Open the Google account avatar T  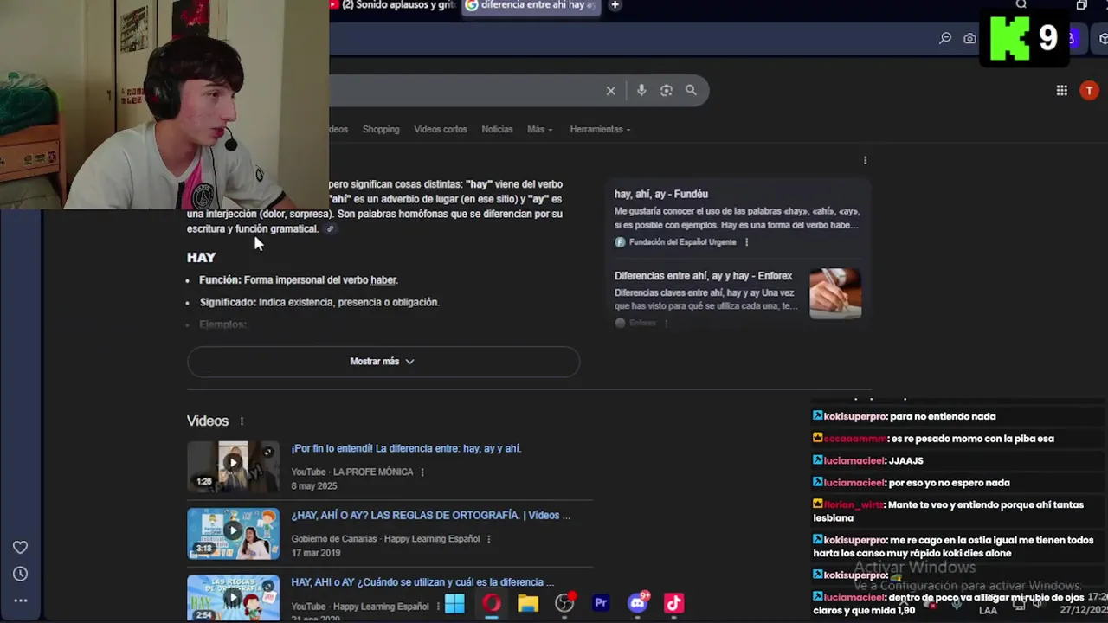click(x=1089, y=90)
